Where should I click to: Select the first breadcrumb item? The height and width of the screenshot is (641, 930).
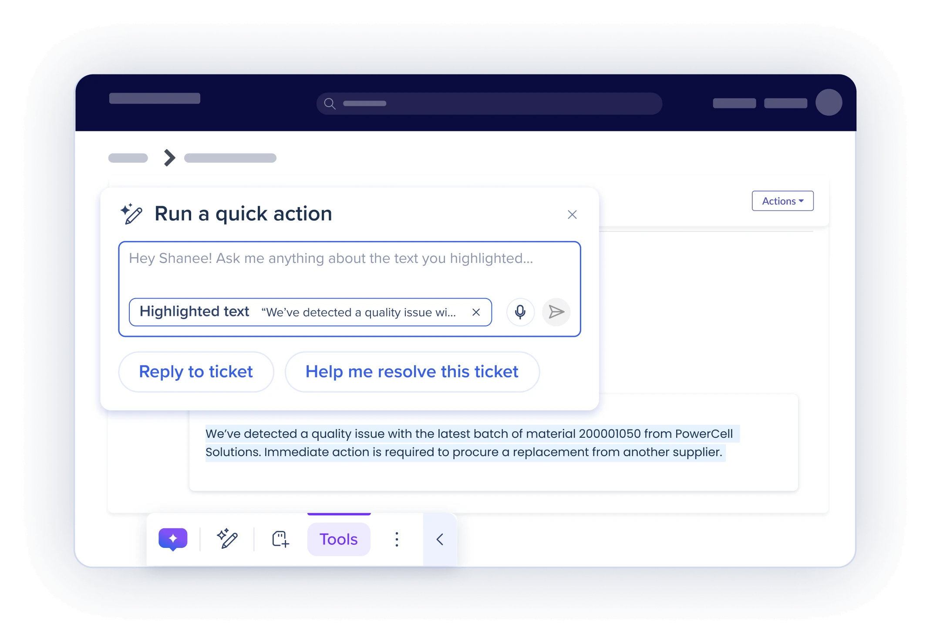click(x=128, y=158)
